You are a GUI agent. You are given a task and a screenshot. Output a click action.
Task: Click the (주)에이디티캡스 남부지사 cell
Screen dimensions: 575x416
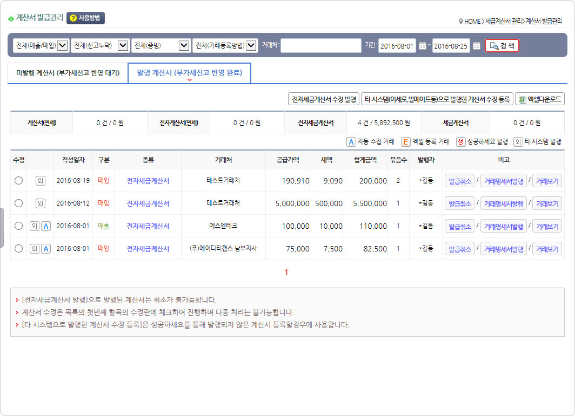click(x=223, y=249)
